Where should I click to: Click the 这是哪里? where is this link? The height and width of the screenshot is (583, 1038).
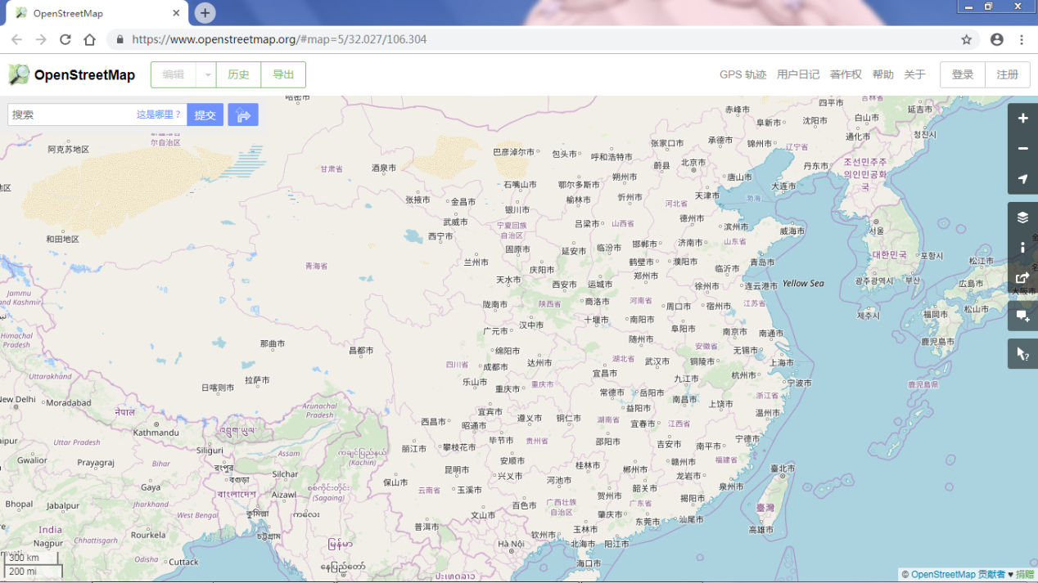pyautogui.click(x=159, y=115)
